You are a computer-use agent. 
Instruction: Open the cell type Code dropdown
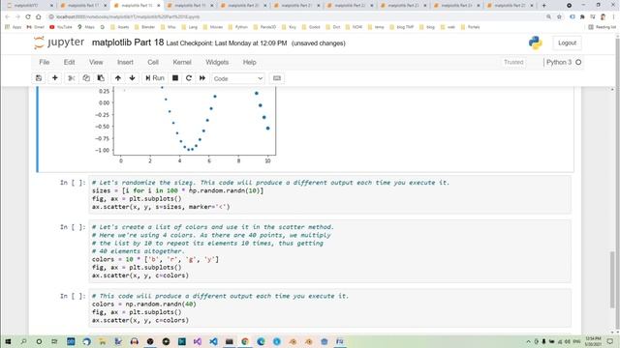(x=238, y=78)
